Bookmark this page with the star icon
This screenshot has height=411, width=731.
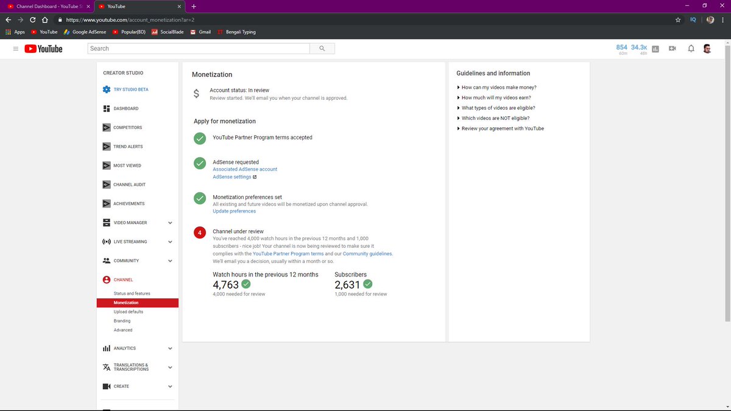678,19
